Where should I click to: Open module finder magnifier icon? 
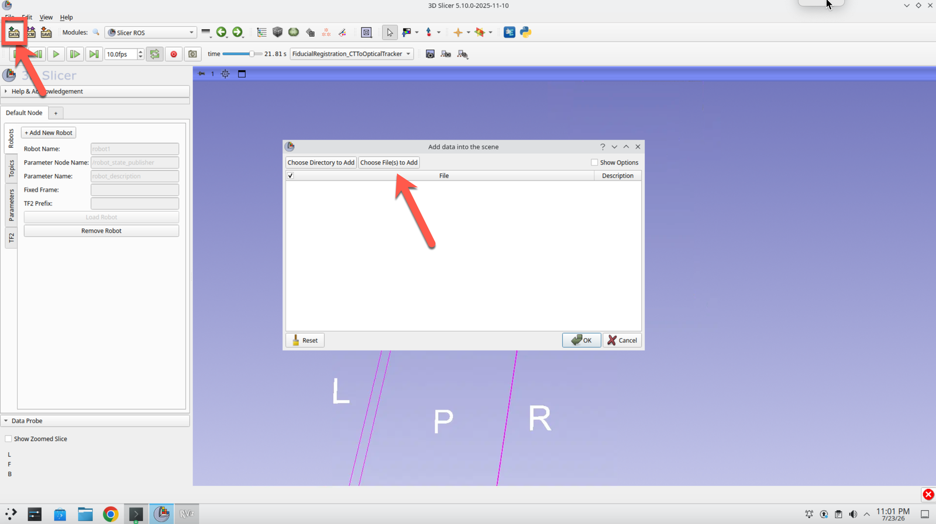pos(96,33)
